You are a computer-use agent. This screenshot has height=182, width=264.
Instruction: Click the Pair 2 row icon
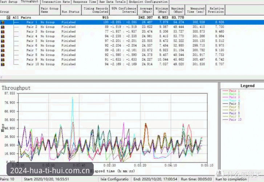pyautogui.click(x=3, y=27)
